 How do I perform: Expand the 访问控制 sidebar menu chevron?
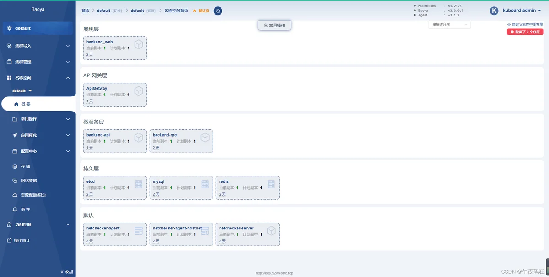pos(68,225)
